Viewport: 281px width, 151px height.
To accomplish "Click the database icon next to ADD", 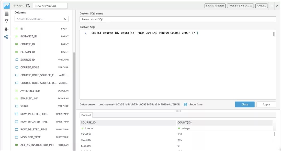I will [28, 5].
